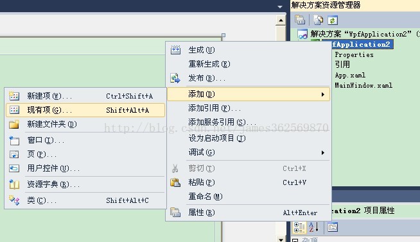Choose 生成(U) from the context menu
Image resolution: width=420 pixels, height=242 pixels.
coord(249,50)
